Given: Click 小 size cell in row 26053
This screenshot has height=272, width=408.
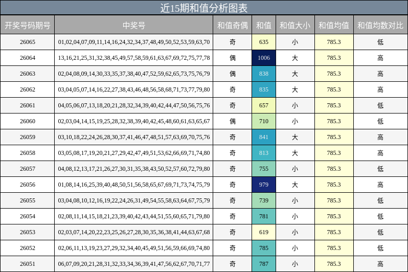Looking at the screenshot, I should pos(295,232).
